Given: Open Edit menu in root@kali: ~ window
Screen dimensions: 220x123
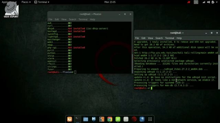Looking at the screenshot, I should 143,38.
